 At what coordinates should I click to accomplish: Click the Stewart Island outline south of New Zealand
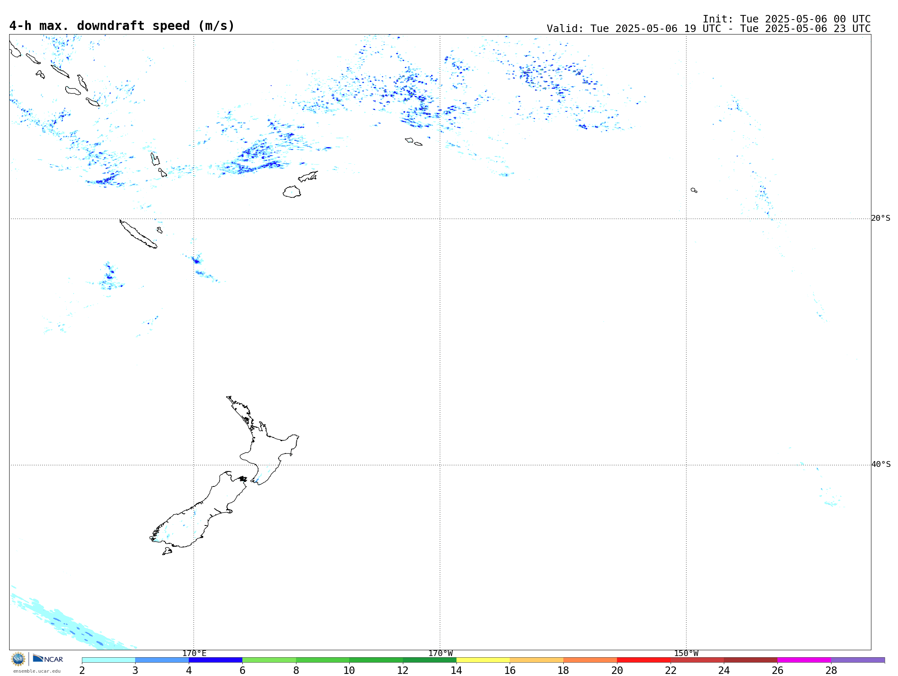167,551
